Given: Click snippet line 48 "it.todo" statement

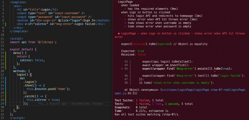Looking at the screenshot, I should 176,83.
